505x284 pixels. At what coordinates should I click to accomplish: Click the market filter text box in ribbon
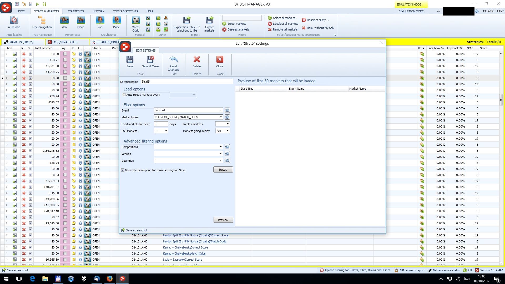click(242, 18)
